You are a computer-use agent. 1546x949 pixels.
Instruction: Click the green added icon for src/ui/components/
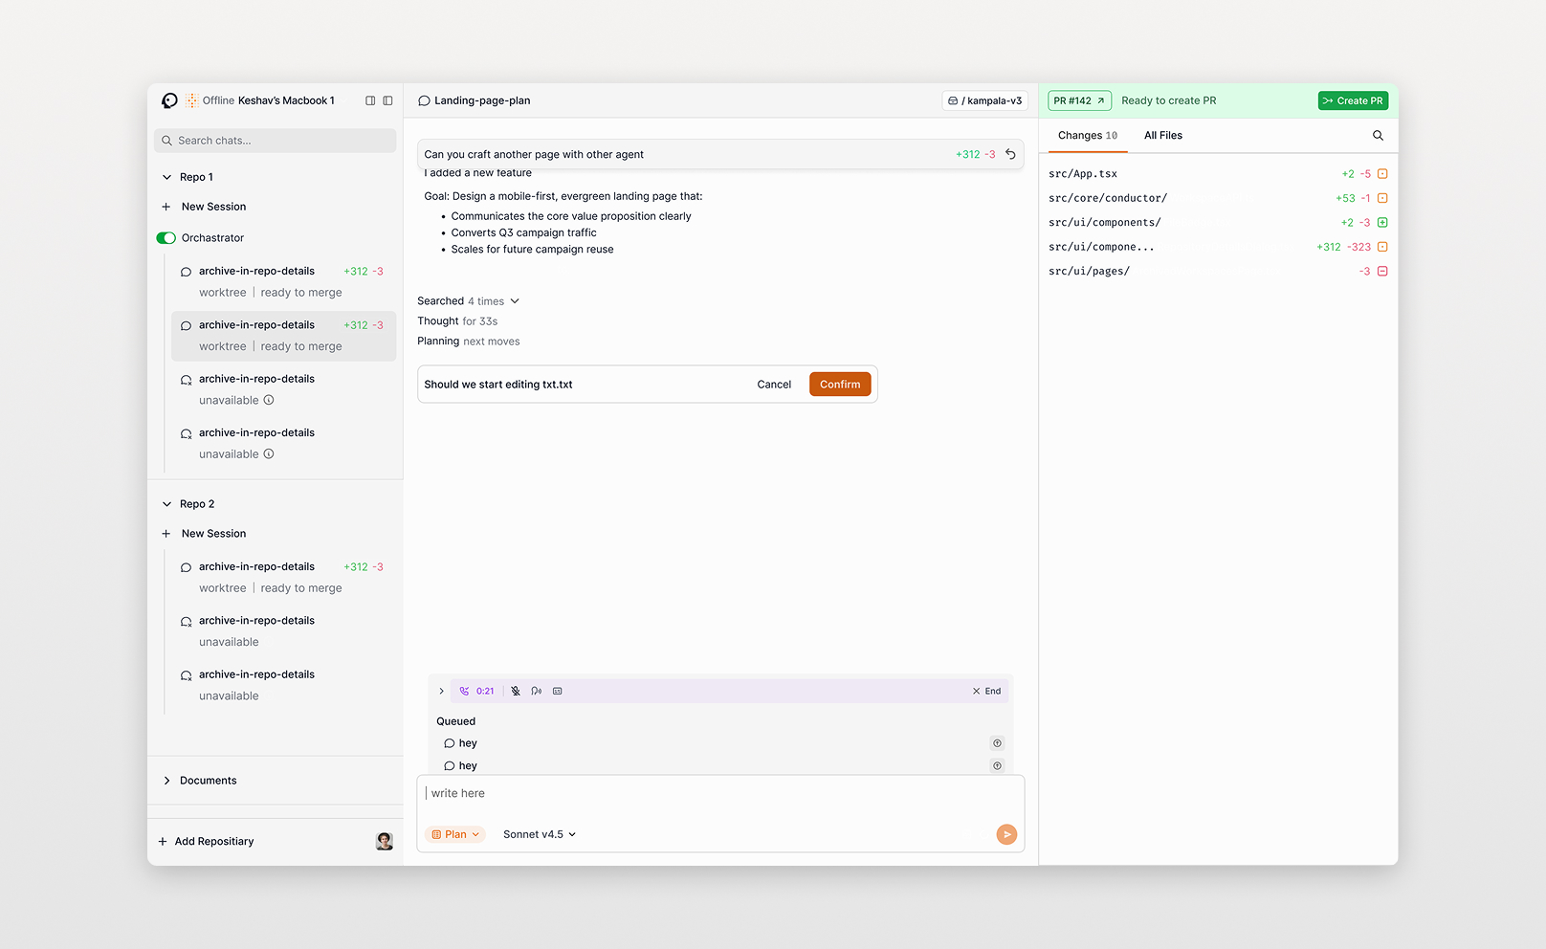[x=1382, y=223]
